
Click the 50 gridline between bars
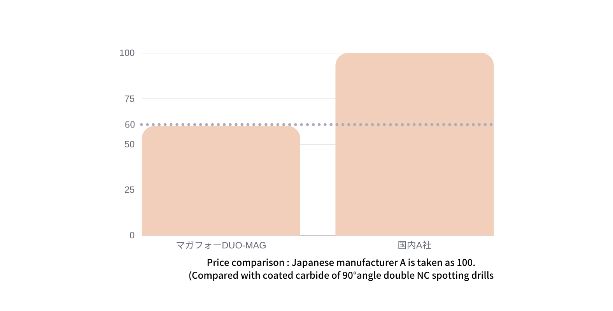[318, 144]
